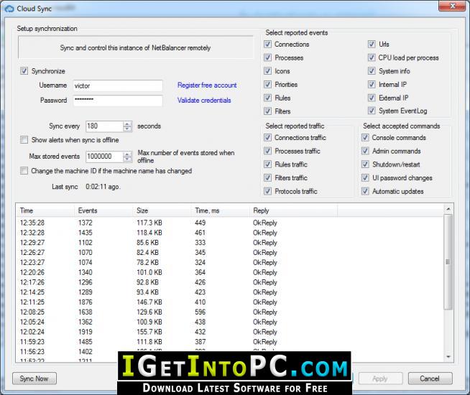Image resolution: width=470 pixels, height=395 pixels.
Task: Disable Processes traffic reporting
Action: tap(267, 151)
